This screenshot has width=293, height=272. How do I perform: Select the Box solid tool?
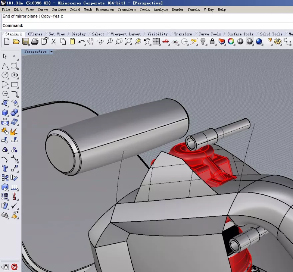pos(5,112)
